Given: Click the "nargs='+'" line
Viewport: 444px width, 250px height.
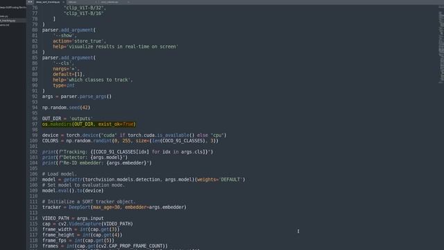Looking at the screenshot, I should pyautogui.click(x=66, y=69).
